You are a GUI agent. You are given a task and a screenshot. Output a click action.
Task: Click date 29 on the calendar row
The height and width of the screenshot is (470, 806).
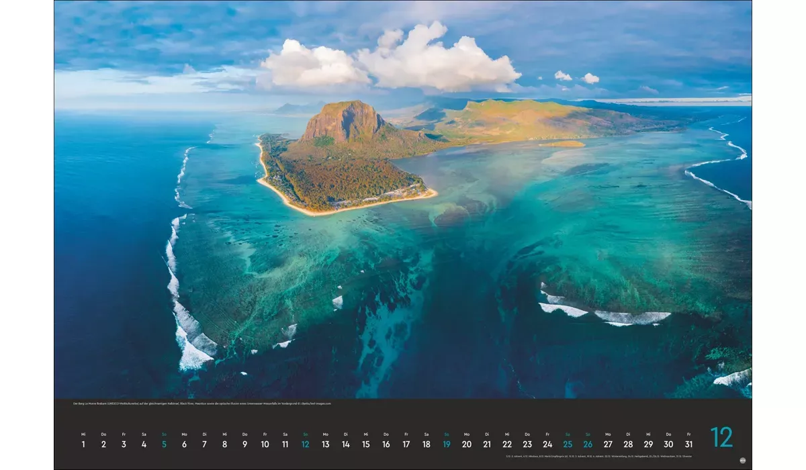click(648, 444)
